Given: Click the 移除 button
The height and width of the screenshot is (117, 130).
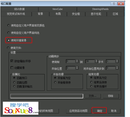Looking at the screenshot, I should (111, 96).
